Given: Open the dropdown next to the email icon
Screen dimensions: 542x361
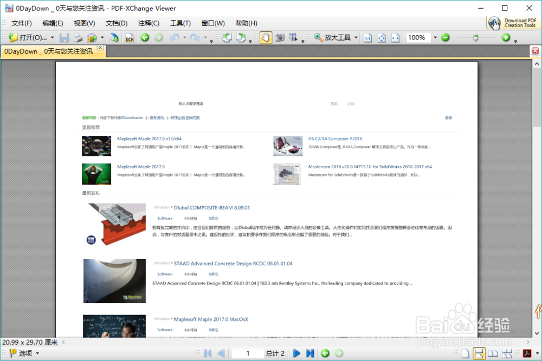Looking at the screenshot, I should (102, 37).
